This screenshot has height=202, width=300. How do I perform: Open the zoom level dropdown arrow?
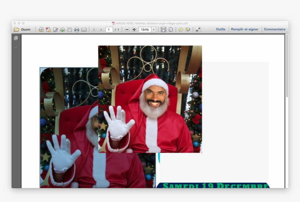click(154, 29)
